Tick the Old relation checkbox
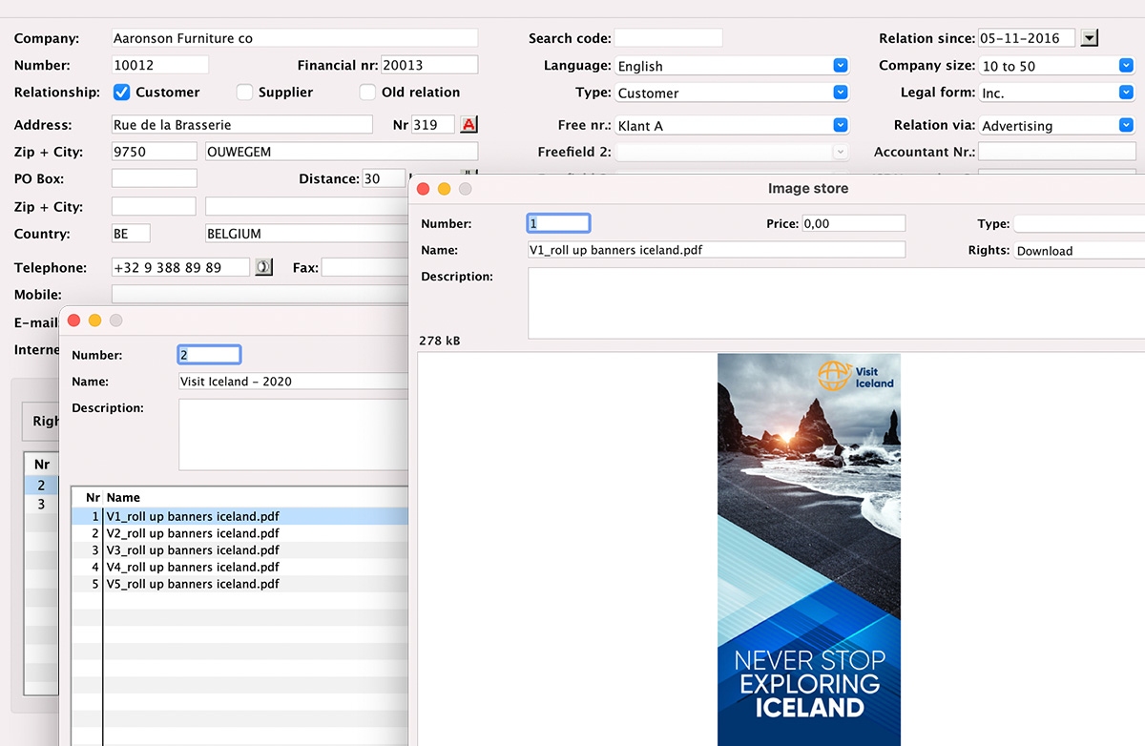Screen dimensions: 1145x746 pyautogui.click(x=367, y=93)
